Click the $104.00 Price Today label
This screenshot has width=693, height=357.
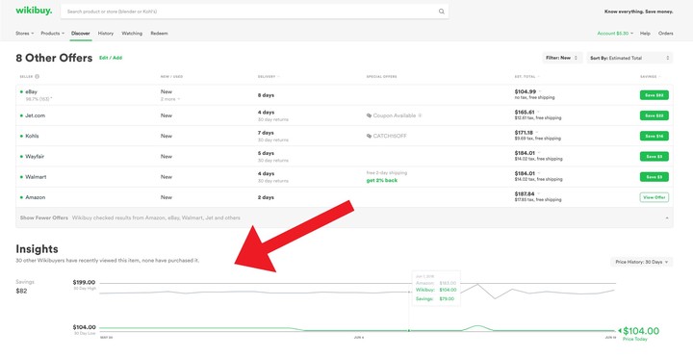click(640, 334)
